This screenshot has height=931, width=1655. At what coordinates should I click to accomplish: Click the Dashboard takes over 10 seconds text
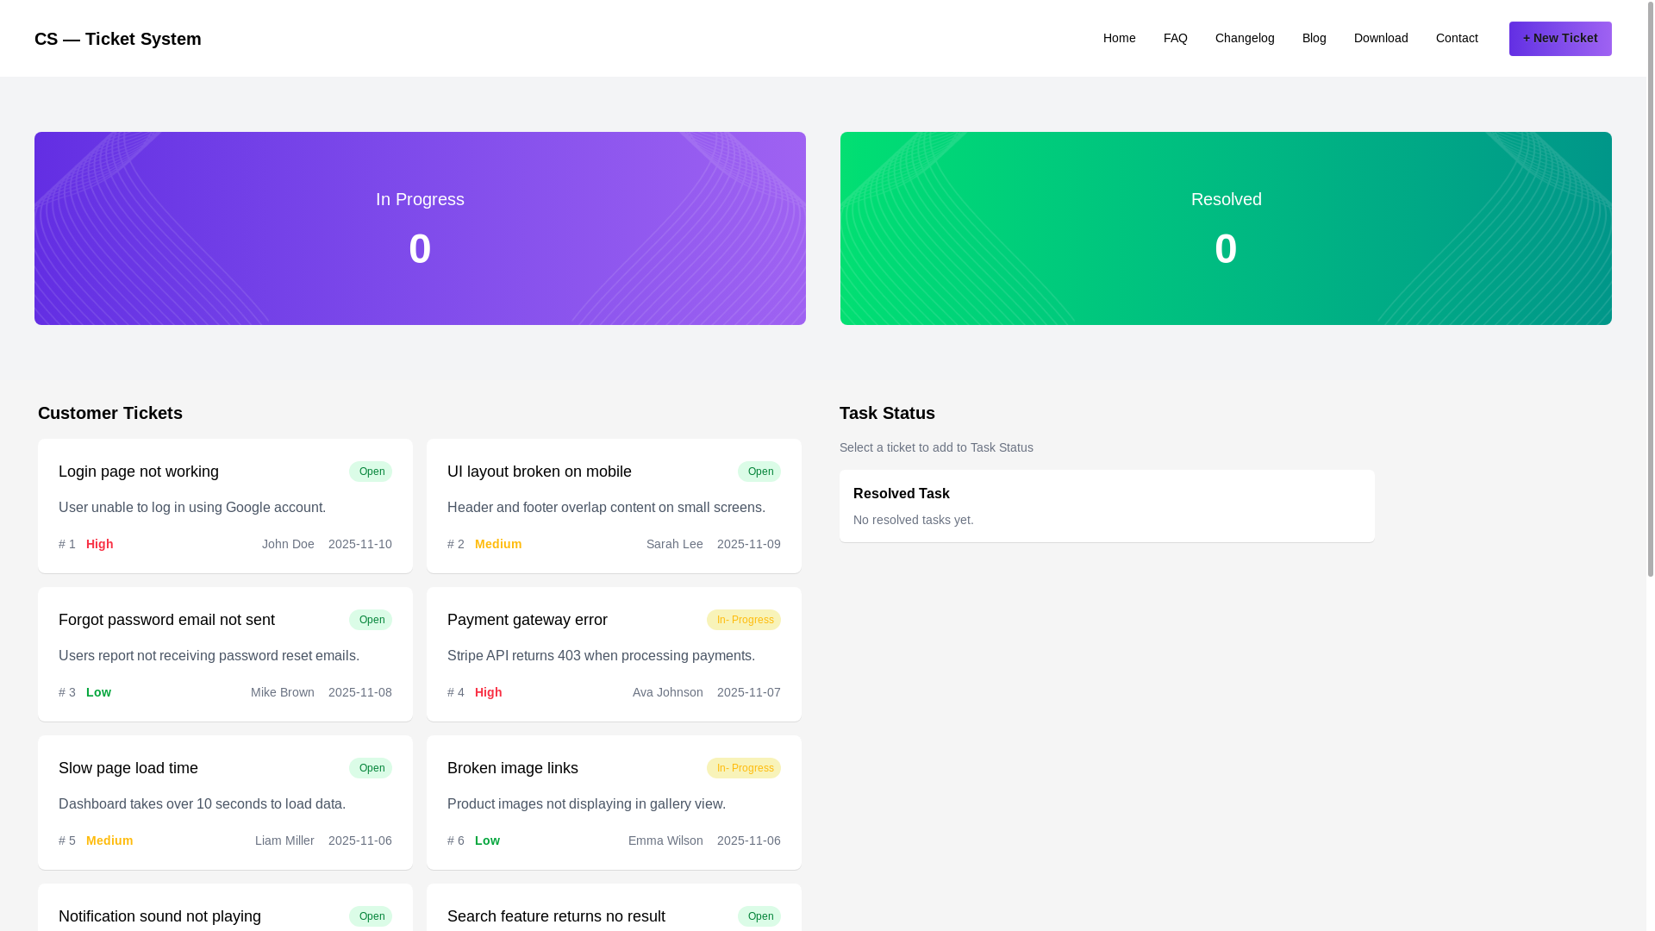point(202,804)
